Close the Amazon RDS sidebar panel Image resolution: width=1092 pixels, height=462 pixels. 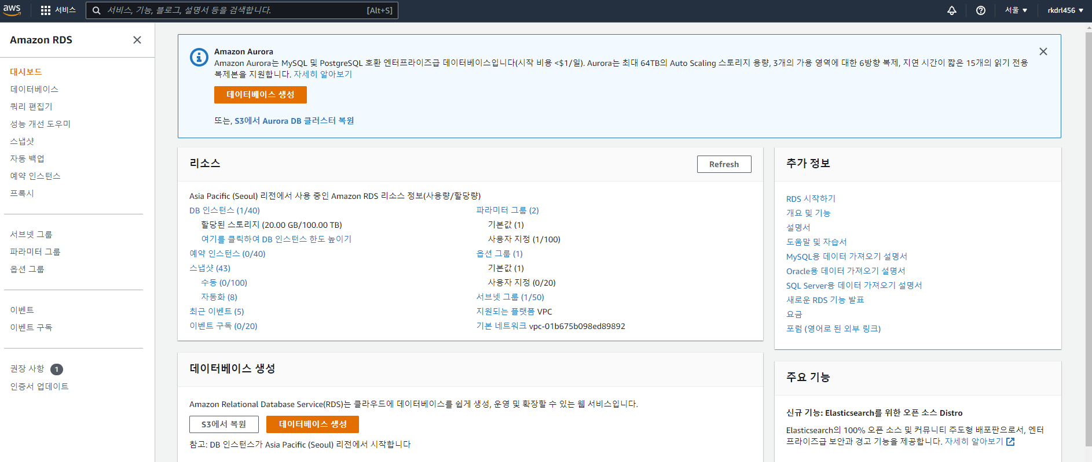point(137,40)
